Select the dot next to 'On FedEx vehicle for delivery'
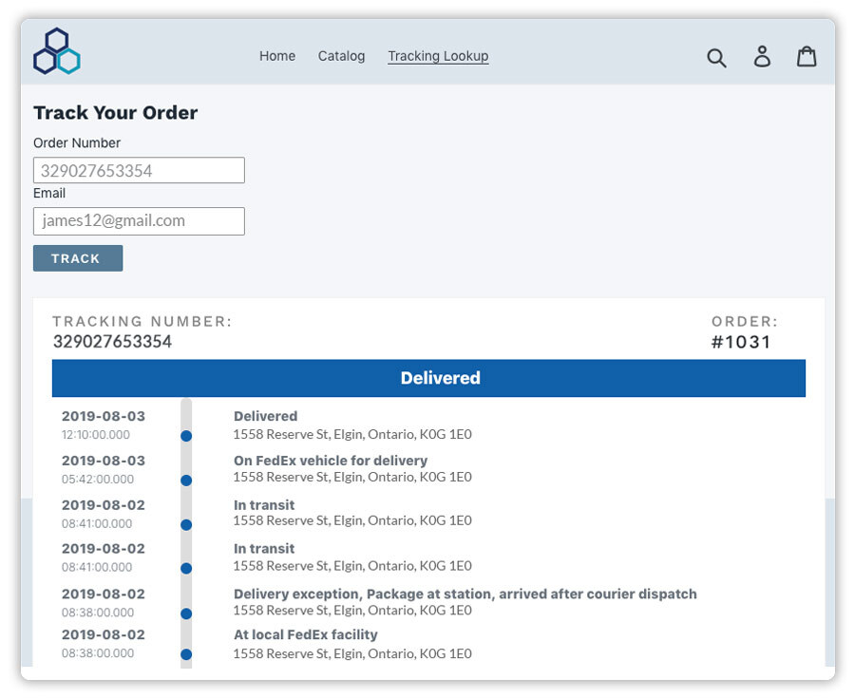This screenshot has width=855, height=698. click(x=186, y=480)
